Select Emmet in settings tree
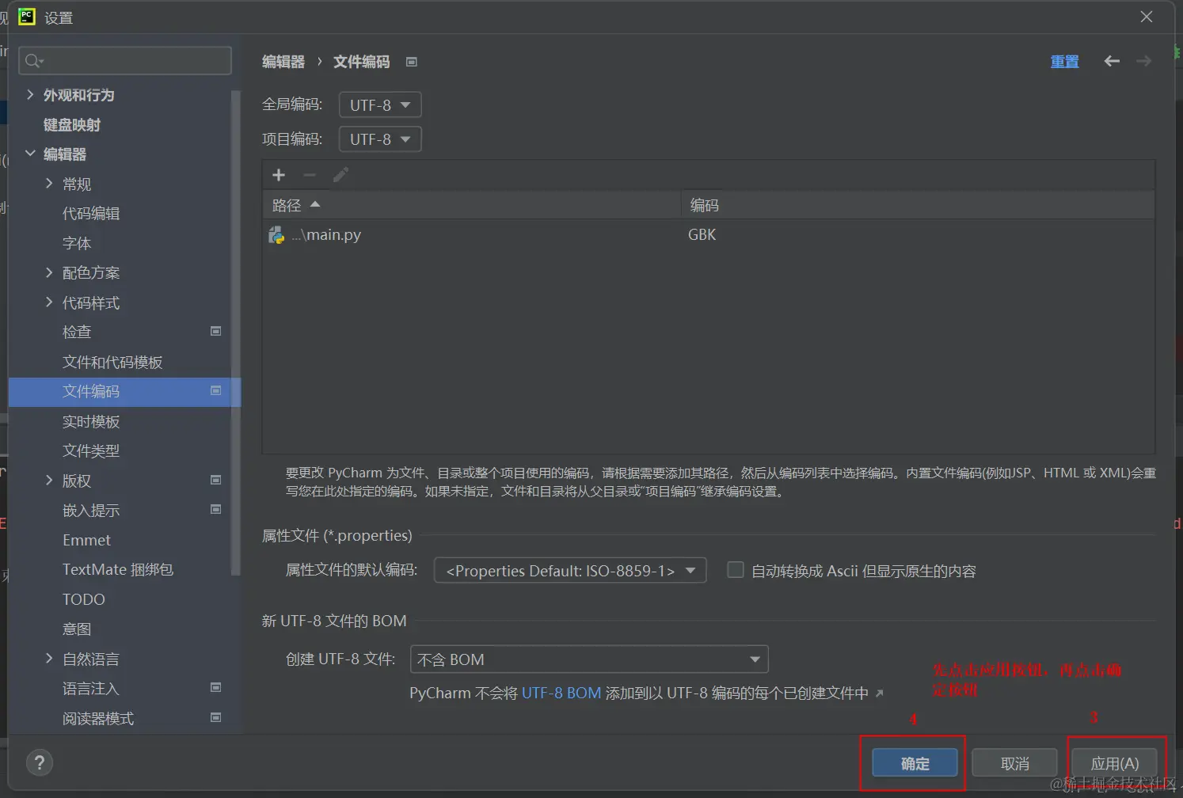 tap(86, 540)
